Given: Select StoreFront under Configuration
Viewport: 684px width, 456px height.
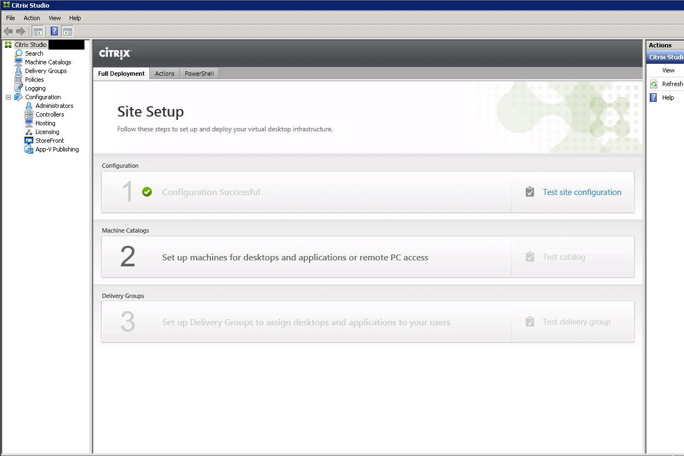Looking at the screenshot, I should pyautogui.click(x=50, y=141).
